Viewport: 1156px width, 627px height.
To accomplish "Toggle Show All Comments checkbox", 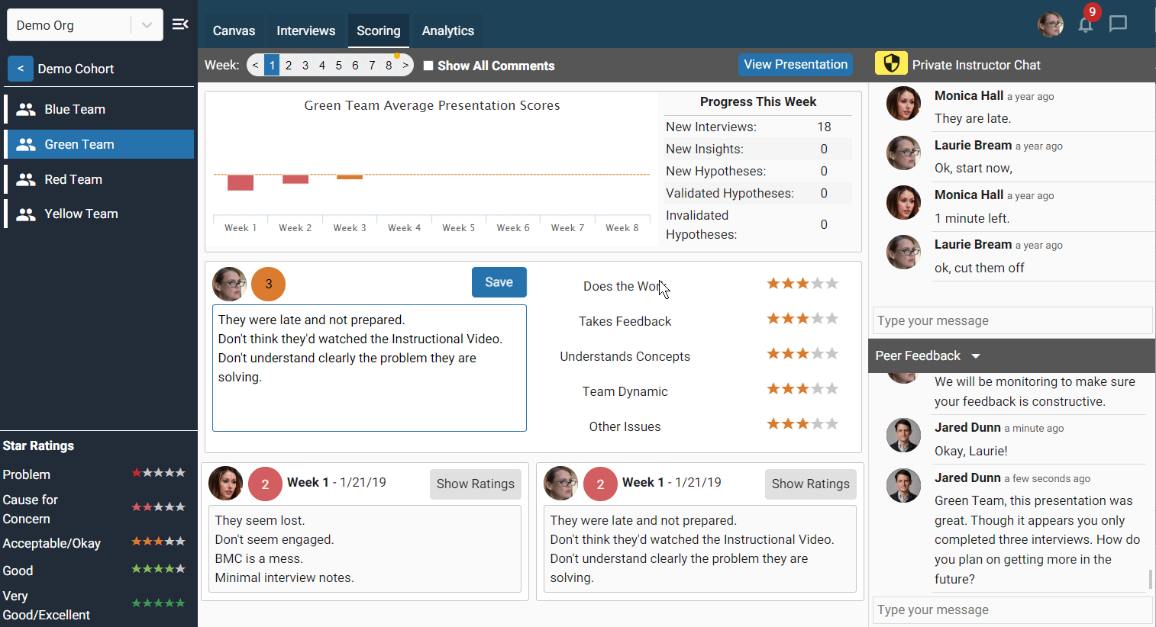I will (428, 66).
